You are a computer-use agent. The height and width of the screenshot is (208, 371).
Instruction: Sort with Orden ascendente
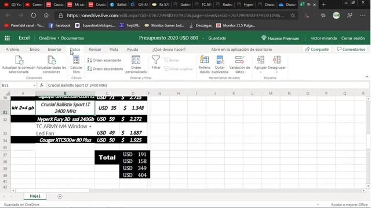[x=104, y=60]
